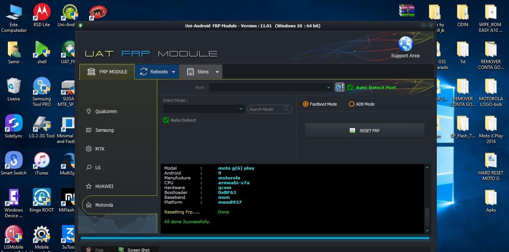The width and height of the screenshot is (509, 252).
Task: Click the 'All done Successfully.' log line
Action: pyautogui.click(x=187, y=222)
